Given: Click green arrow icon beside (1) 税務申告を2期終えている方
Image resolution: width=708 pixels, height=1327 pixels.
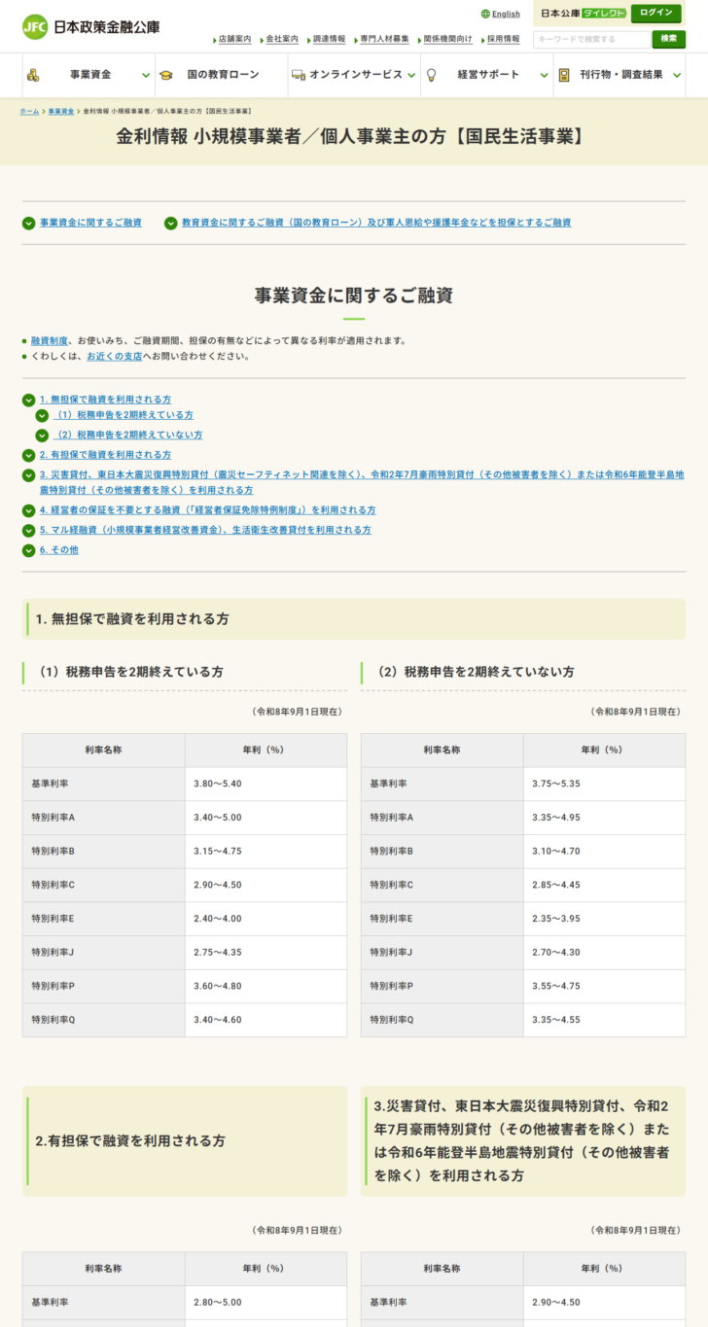Looking at the screenshot, I should coord(42,415).
